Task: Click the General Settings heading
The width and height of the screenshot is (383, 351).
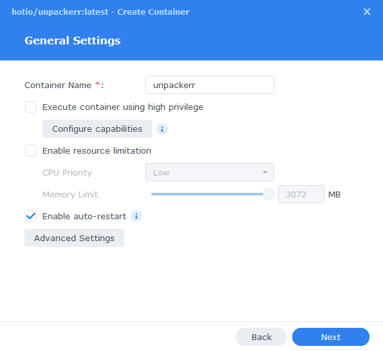Action: click(x=73, y=40)
